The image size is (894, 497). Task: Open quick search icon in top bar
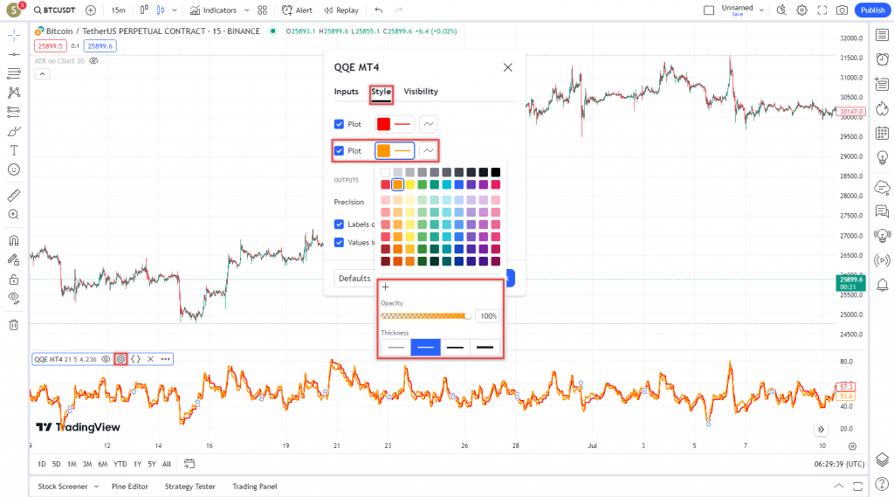tap(781, 10)
